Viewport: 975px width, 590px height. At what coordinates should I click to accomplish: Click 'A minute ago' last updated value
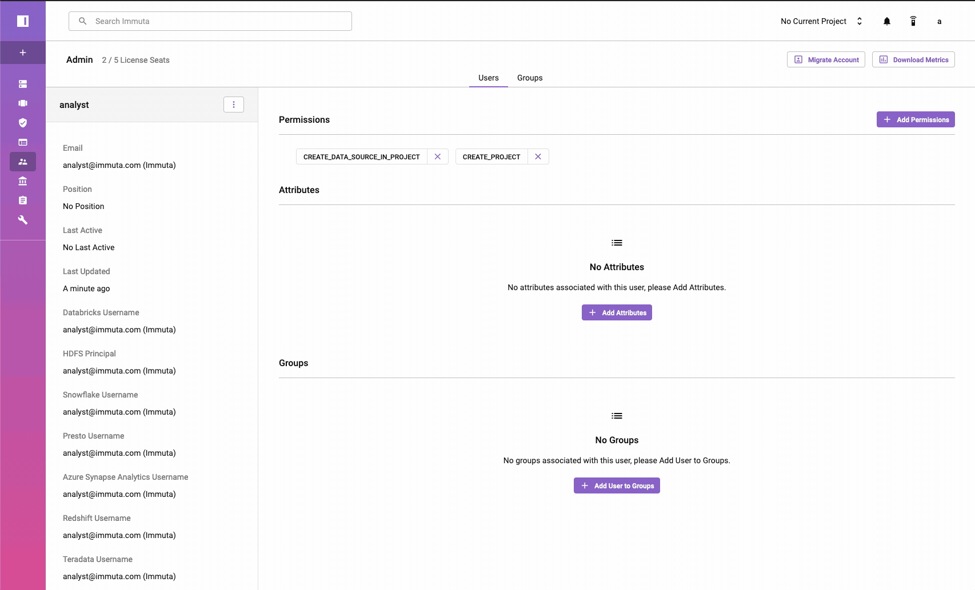[86, 288]
